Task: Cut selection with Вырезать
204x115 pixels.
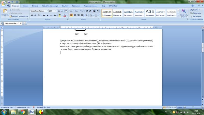Action: tap(15, 10)
